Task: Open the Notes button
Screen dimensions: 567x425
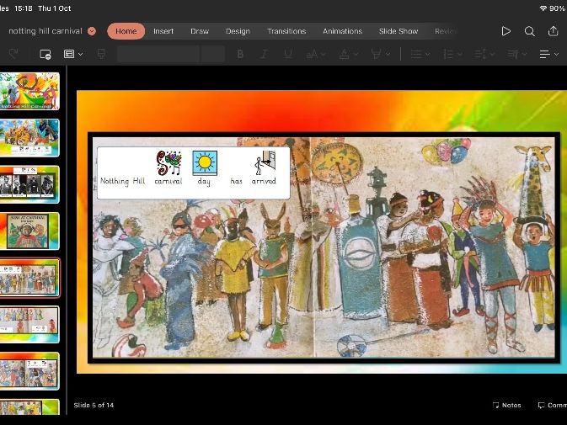Action: (x=506, y=405)
